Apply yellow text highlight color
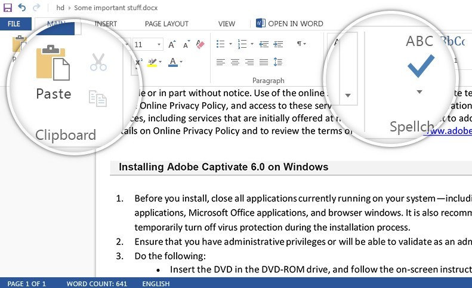 152,62
